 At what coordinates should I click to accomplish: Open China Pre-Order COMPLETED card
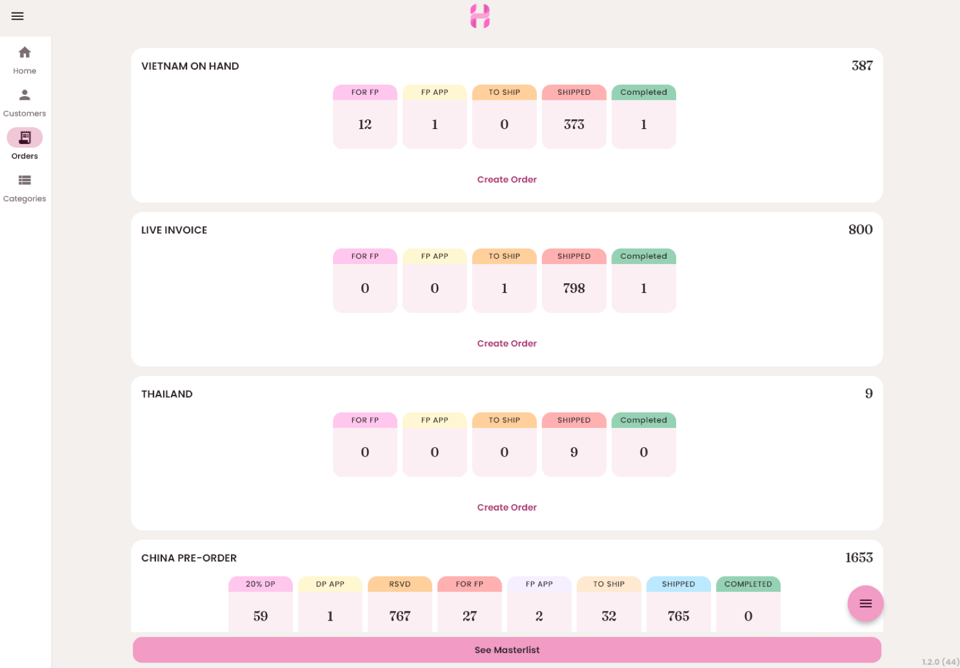(x=748, y=604)
